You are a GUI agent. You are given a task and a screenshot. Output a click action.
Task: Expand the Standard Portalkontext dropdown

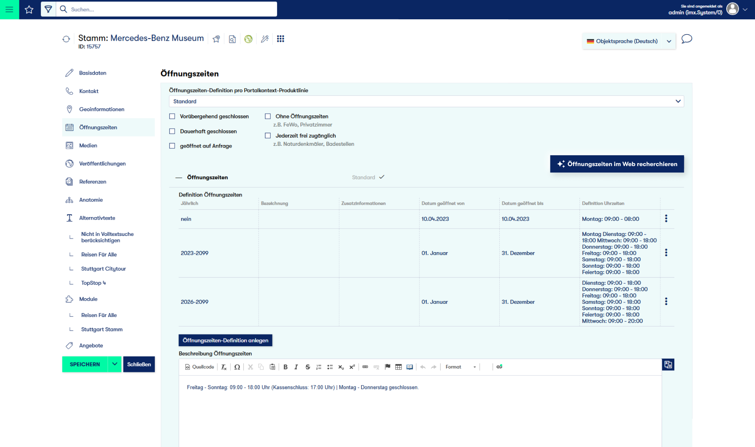point(426,101)
